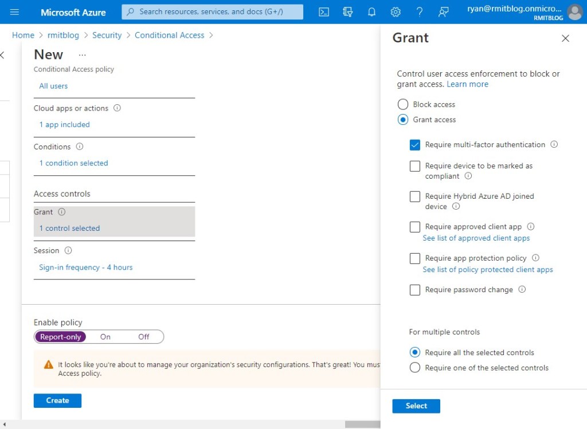Click the user account avatar
The width and height of the screenshot is (587, 429).
click(575, 12)
